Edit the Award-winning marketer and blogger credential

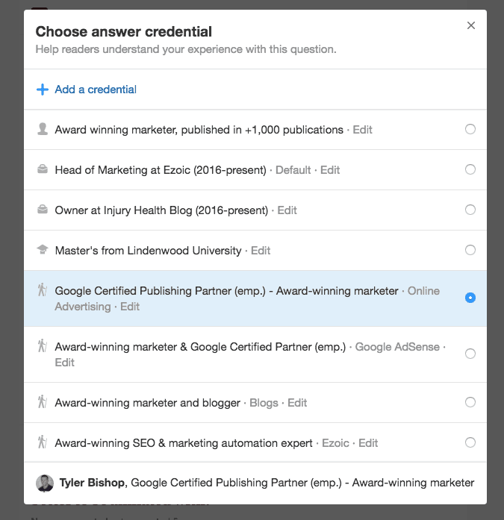pyautogui.click(x=297, y=403)
